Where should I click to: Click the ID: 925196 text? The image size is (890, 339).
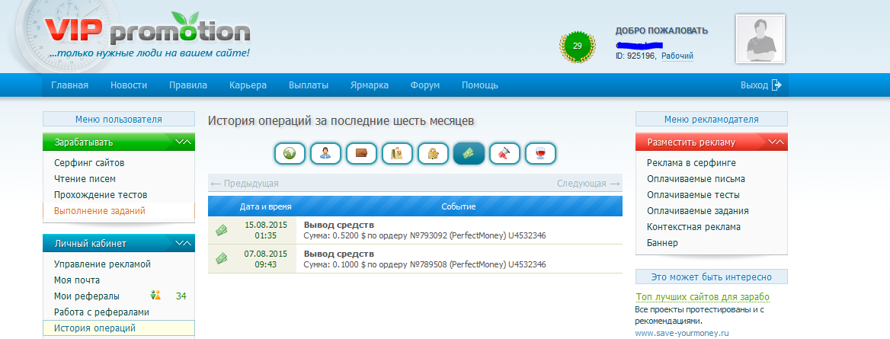click(635, 56)
